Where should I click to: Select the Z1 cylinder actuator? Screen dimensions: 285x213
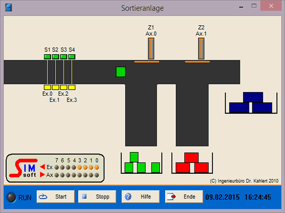(x=151, y=49)
